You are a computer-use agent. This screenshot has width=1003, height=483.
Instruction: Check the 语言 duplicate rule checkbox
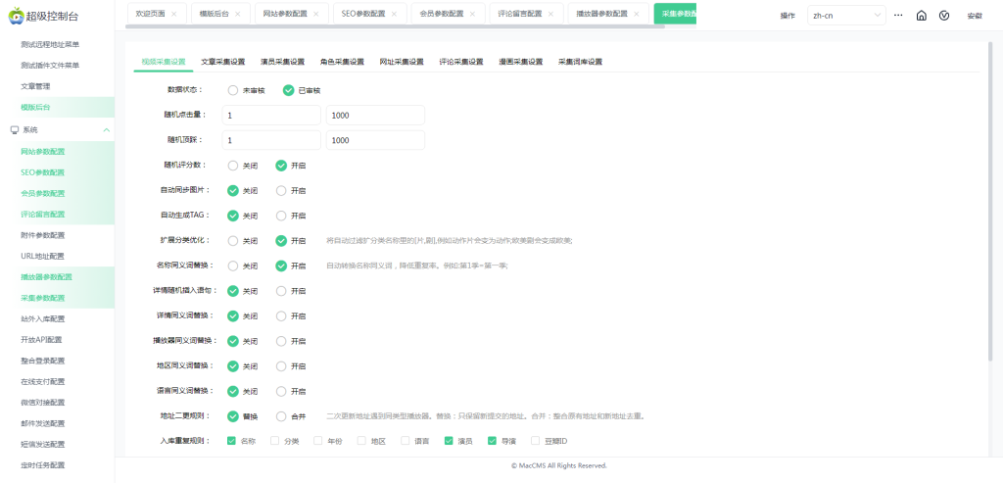[x=405, y=441]
